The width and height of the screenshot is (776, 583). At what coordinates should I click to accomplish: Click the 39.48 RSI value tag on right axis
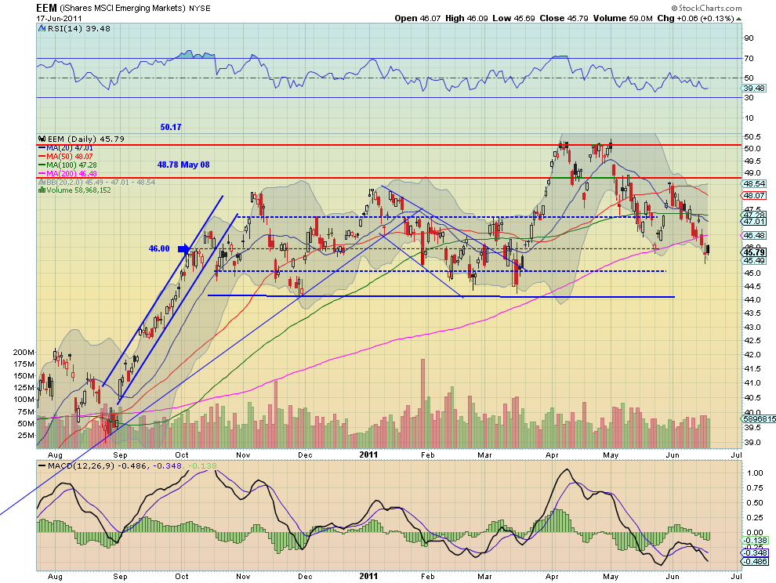pos(754,88)
